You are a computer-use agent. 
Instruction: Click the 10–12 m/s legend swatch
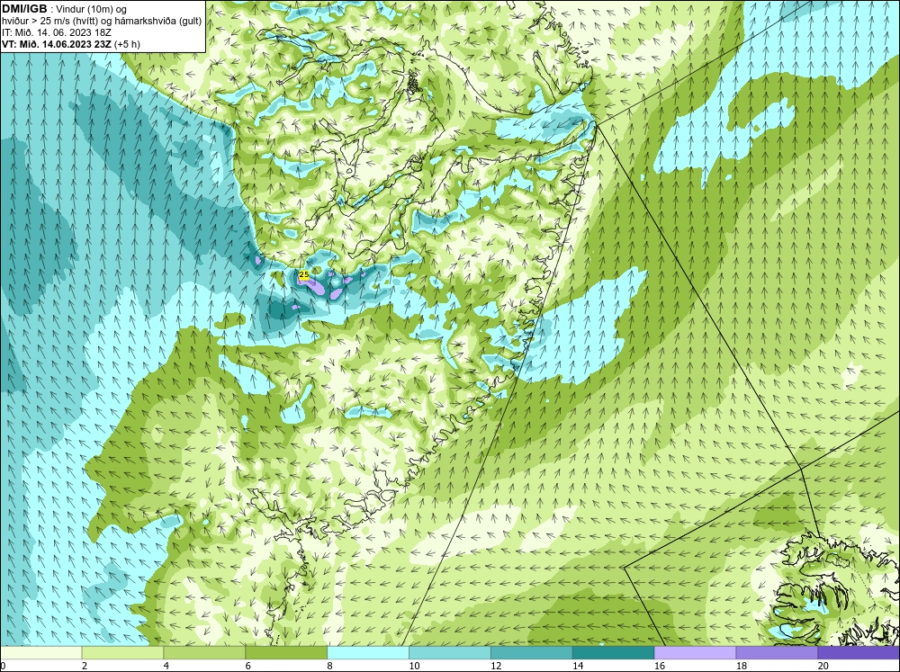pyautogui.click(x=450, y=652)
